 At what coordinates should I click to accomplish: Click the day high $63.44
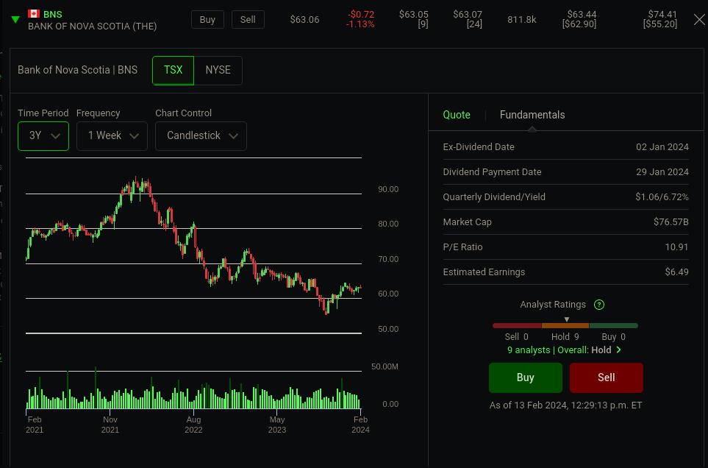click(x=582, y=15)
